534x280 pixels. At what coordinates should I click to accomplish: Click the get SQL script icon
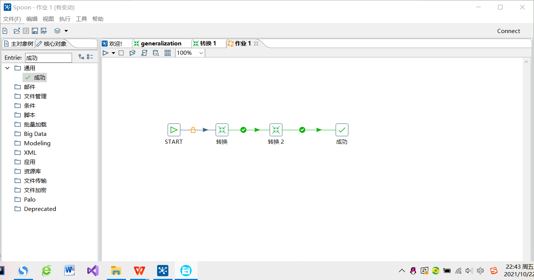(x=144, y=53)
